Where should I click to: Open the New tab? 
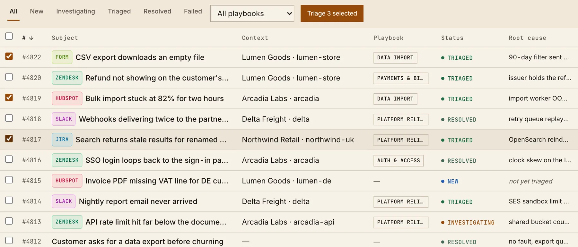click(x=37, y=12)
